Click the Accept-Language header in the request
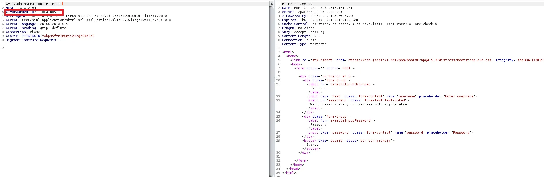Viewport: 544px width, 177px height. (37, 24)
